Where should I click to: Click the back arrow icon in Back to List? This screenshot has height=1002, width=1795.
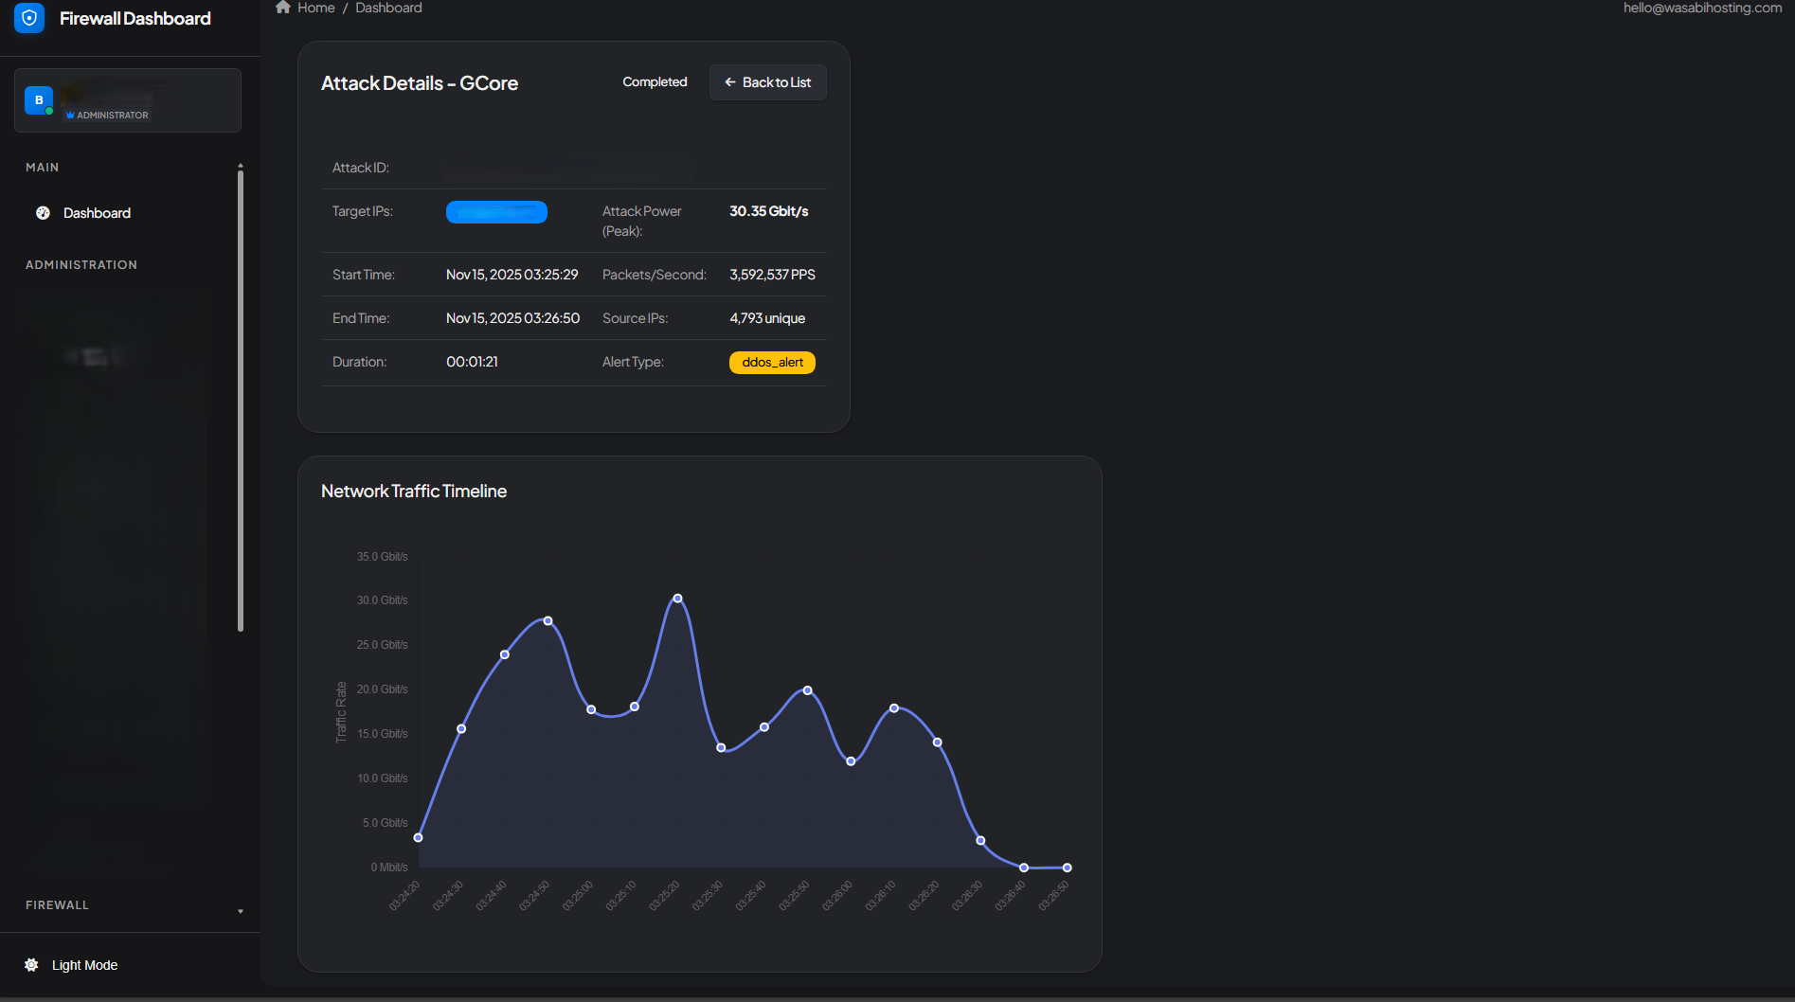tap(730, 82)
